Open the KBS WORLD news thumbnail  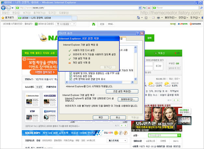(x=50, y=100)
